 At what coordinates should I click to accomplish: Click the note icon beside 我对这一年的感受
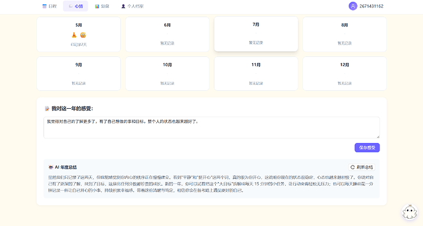47,109
